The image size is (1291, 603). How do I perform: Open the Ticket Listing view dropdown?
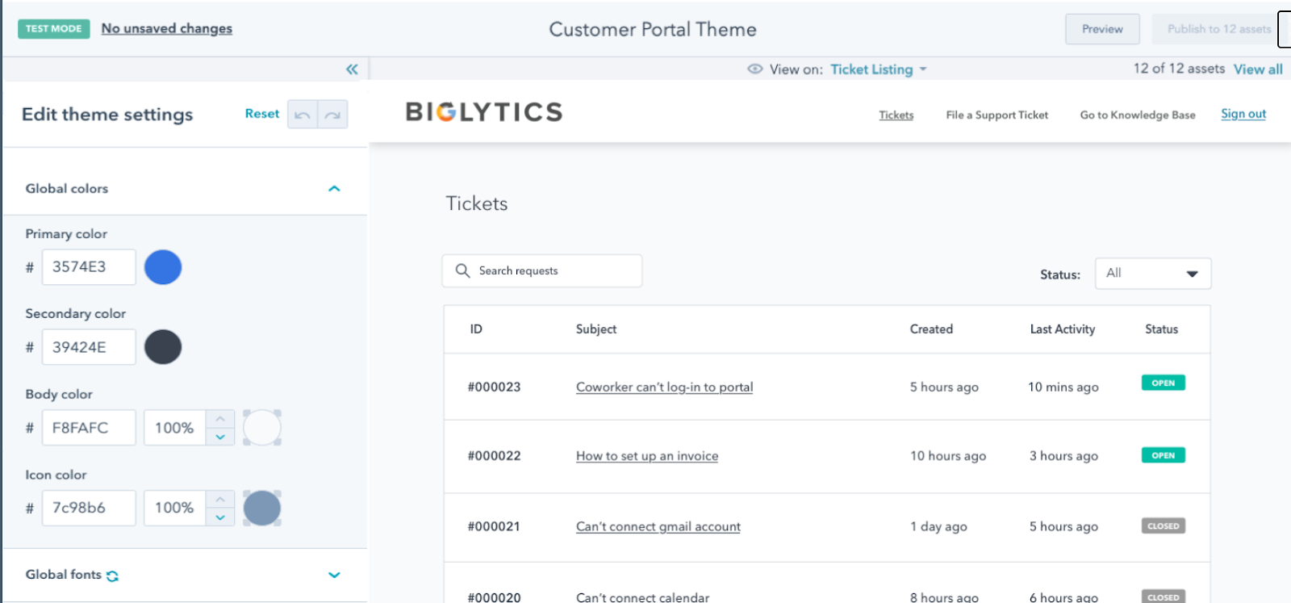(879, 69)
